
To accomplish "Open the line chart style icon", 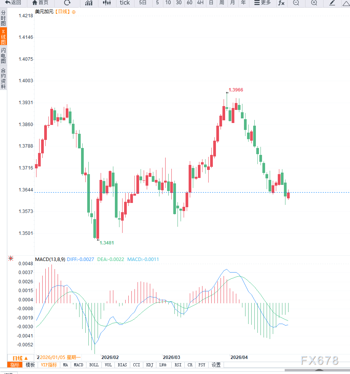I will [x=89, y=3].
